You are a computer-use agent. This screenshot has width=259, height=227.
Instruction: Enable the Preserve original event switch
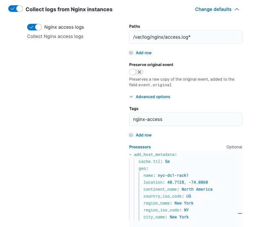pos(136,72)
